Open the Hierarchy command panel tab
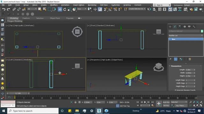204x114 pixels. [x=180, y=27]
